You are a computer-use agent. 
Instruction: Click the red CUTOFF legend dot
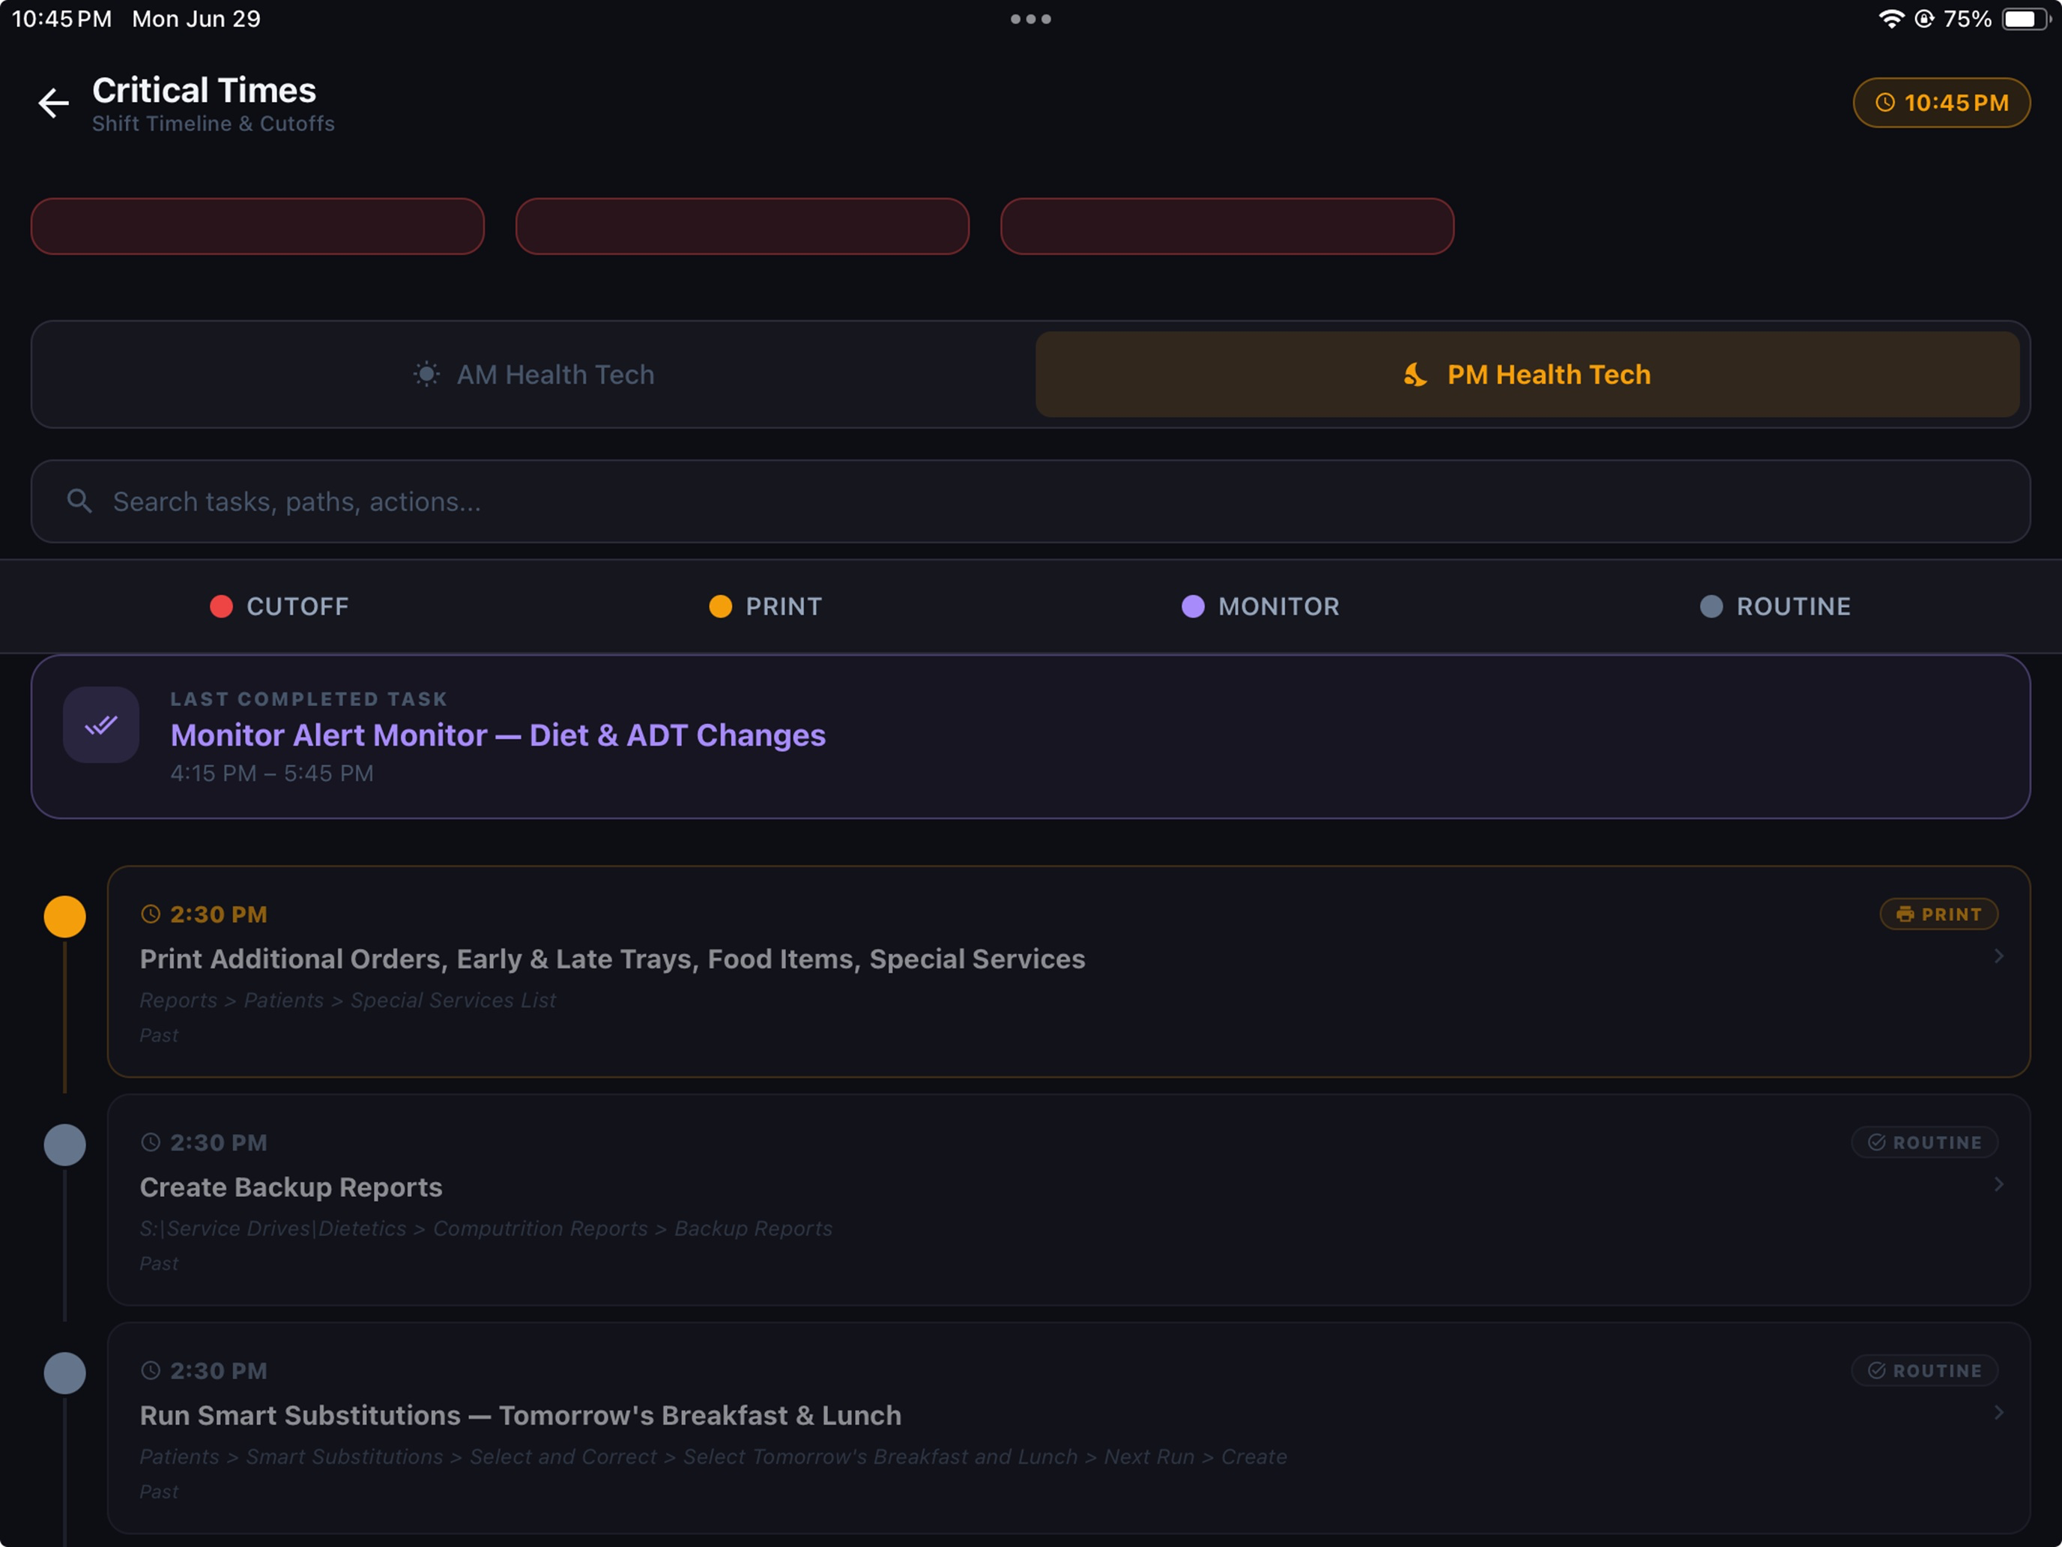[221, 606]
